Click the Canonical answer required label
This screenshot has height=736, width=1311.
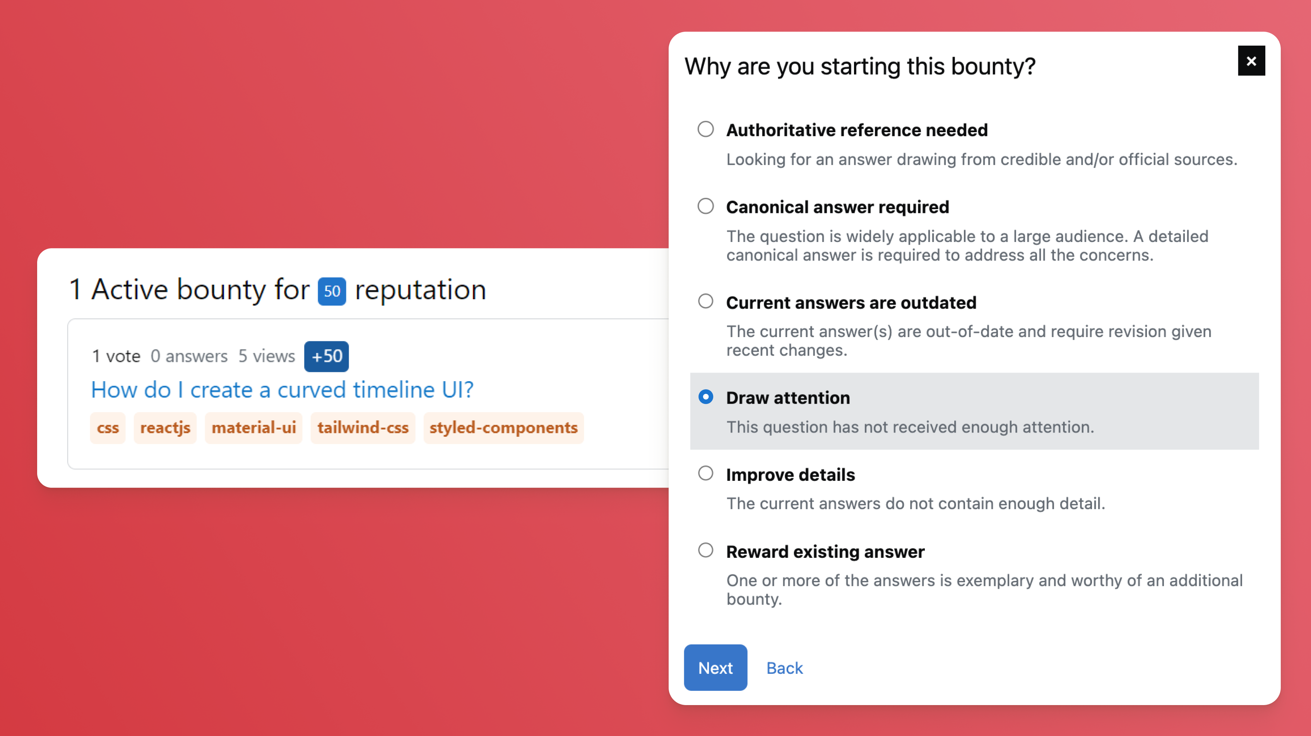click(x=838, y=207)
